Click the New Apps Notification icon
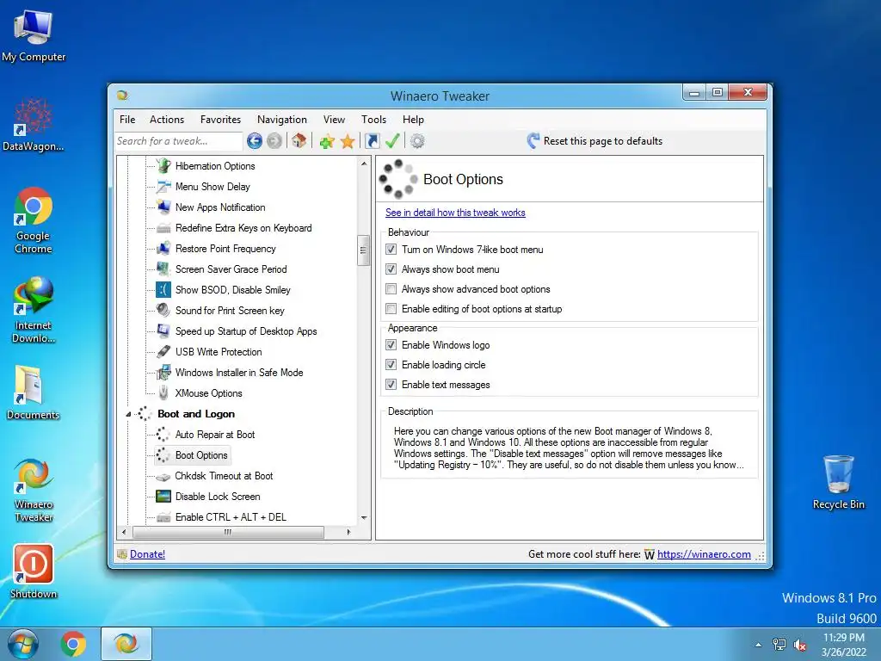 pos(163,207)
